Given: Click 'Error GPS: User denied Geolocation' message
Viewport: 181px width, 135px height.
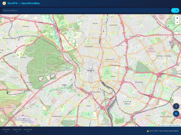Looking at the screenshot, I should tap(164, 131).
